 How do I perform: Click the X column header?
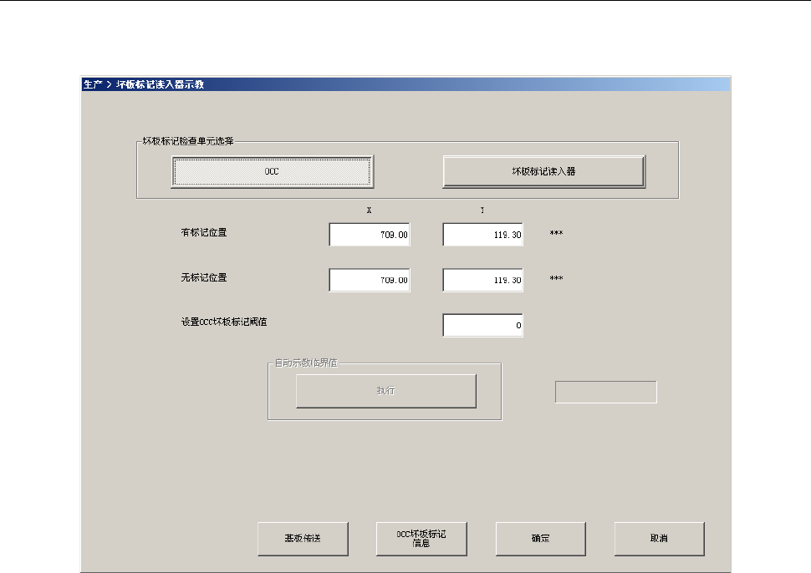pyautogui.click(x=369, y=210)
